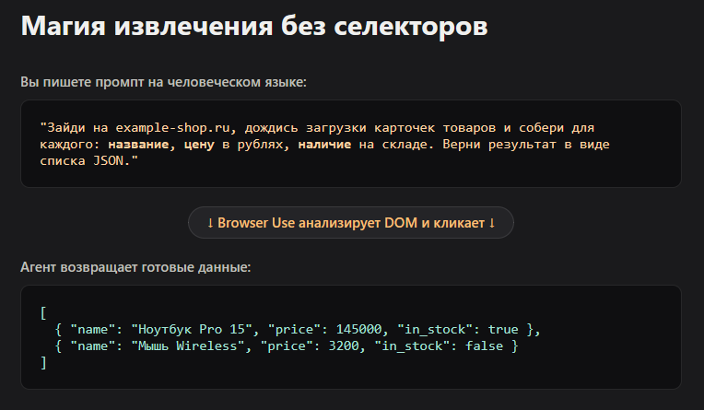The image size is (704, 410).
Task: Click the label "Агент возвращает готовые данные:"
Action: tap(135, 267)
